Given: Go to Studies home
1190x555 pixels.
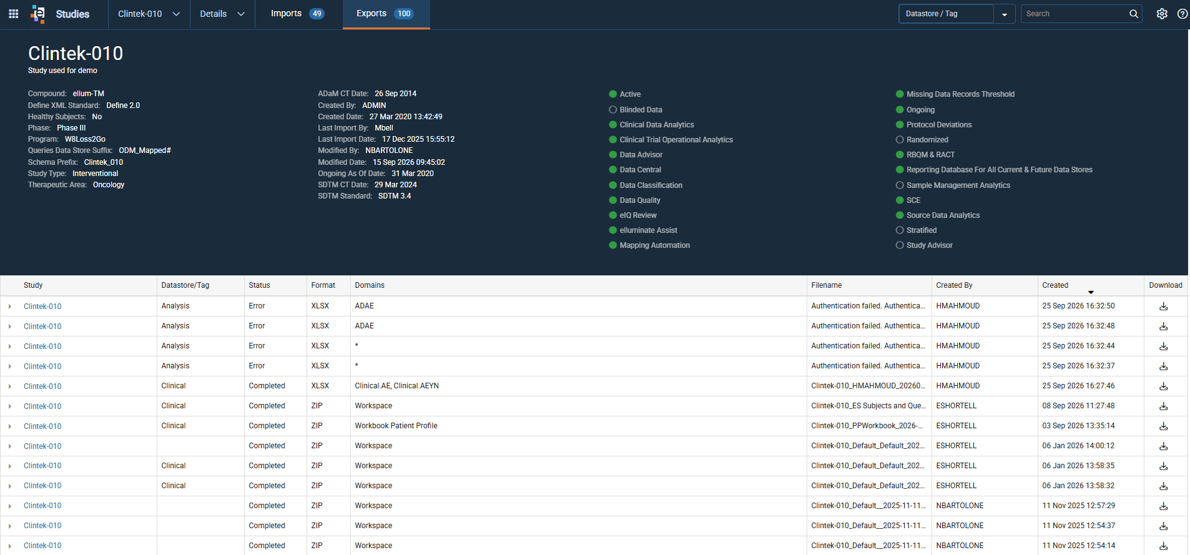Looking at the screenshot, I should pyautogui.click(x=72, y=14).
